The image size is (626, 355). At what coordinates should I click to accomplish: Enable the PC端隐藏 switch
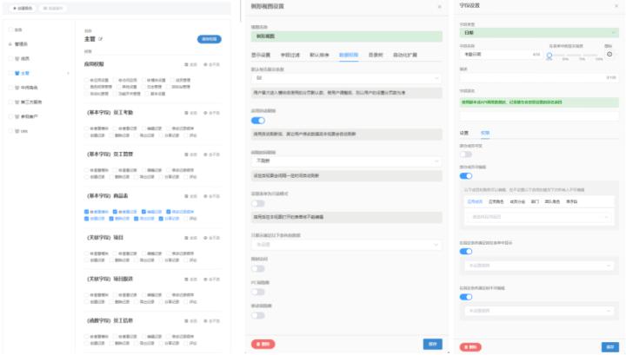[258, 292]
